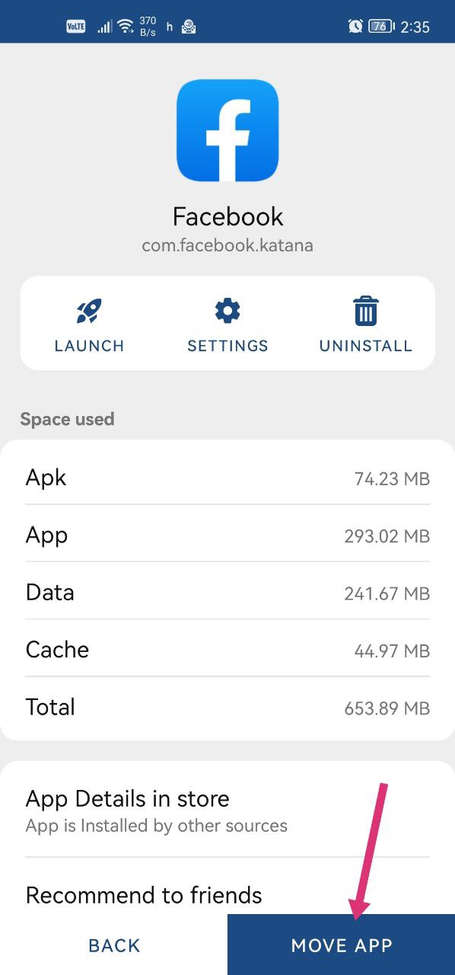Tap the com.facebook.katana package name
The image size is (455, 975).
pos(228,245)
